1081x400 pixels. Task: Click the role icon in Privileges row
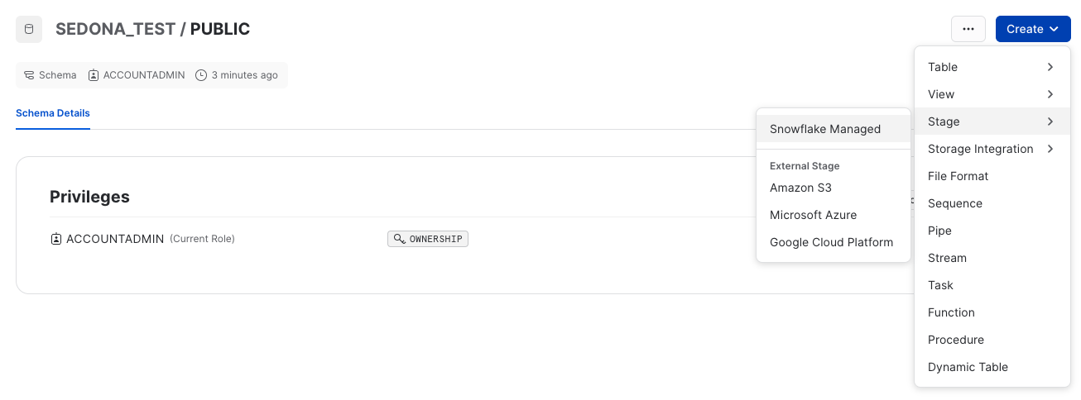tap(56, 239)
